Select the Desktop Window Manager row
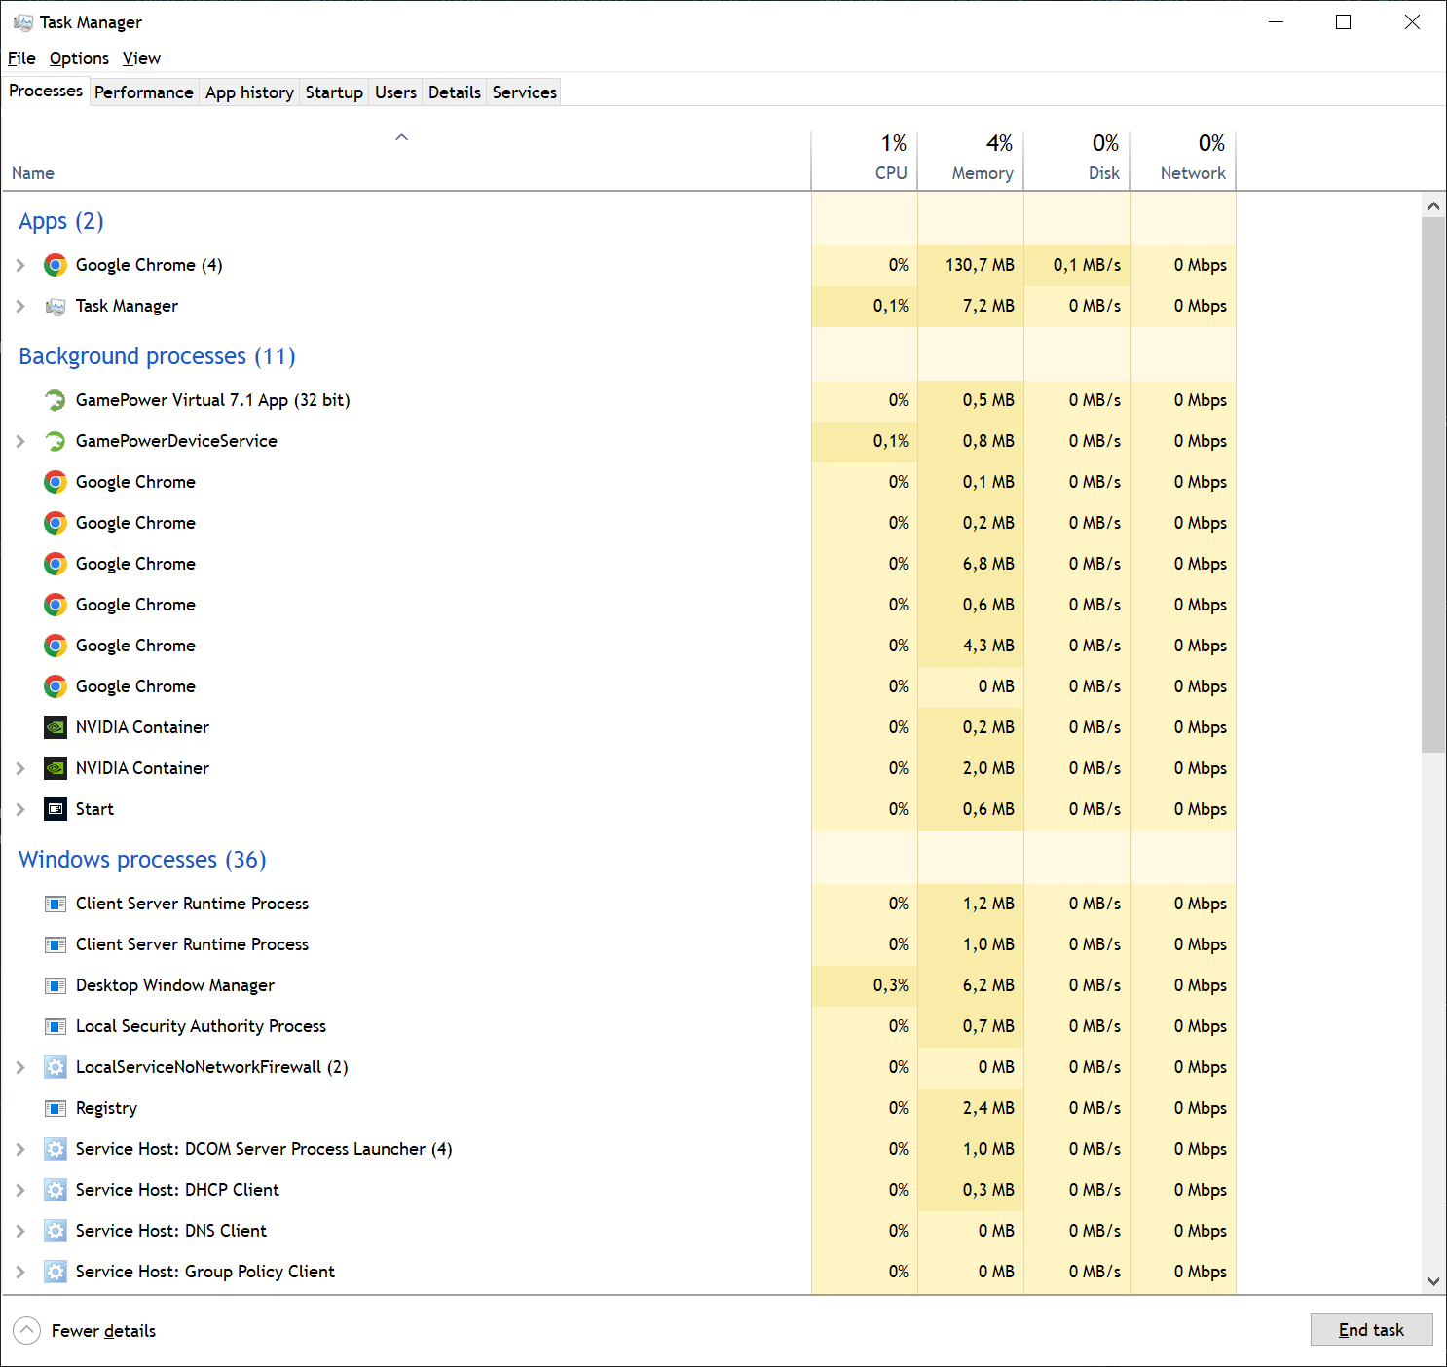This screenshot has height=1367, width=1447. click(x=619, y=985)
